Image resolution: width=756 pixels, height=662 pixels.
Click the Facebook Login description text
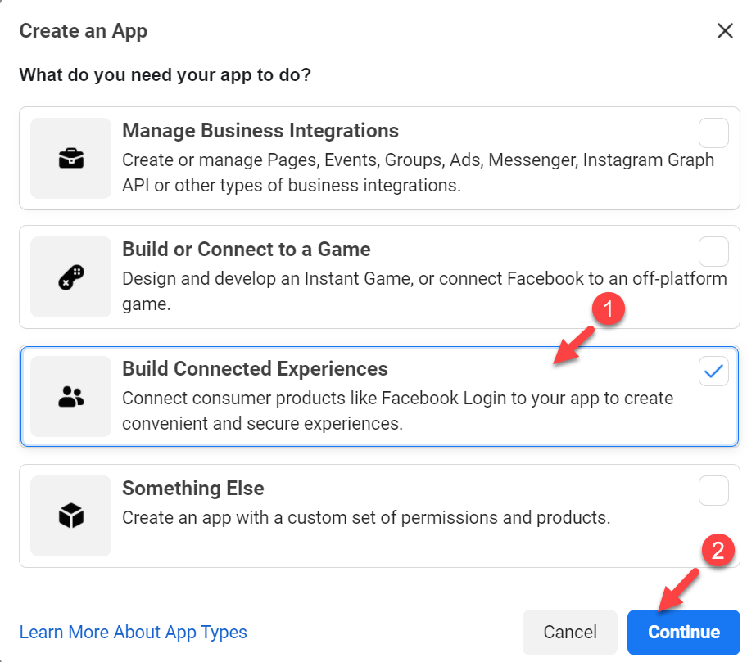click(x=397, y=411)
